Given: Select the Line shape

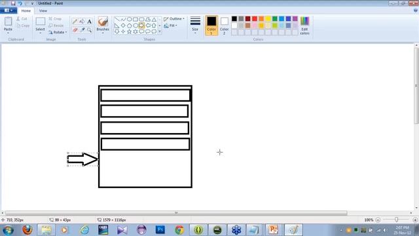Looking at the screenshot, I should 117,19.
